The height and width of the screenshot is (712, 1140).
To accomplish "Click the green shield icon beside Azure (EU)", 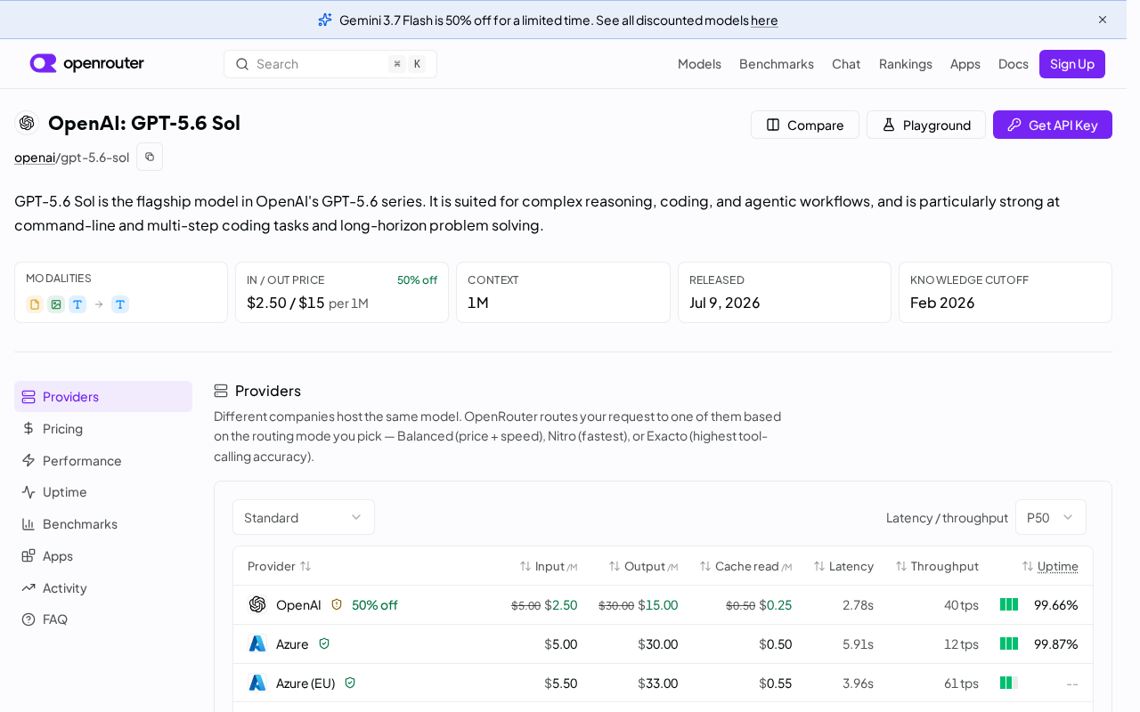I will point(350,683).
